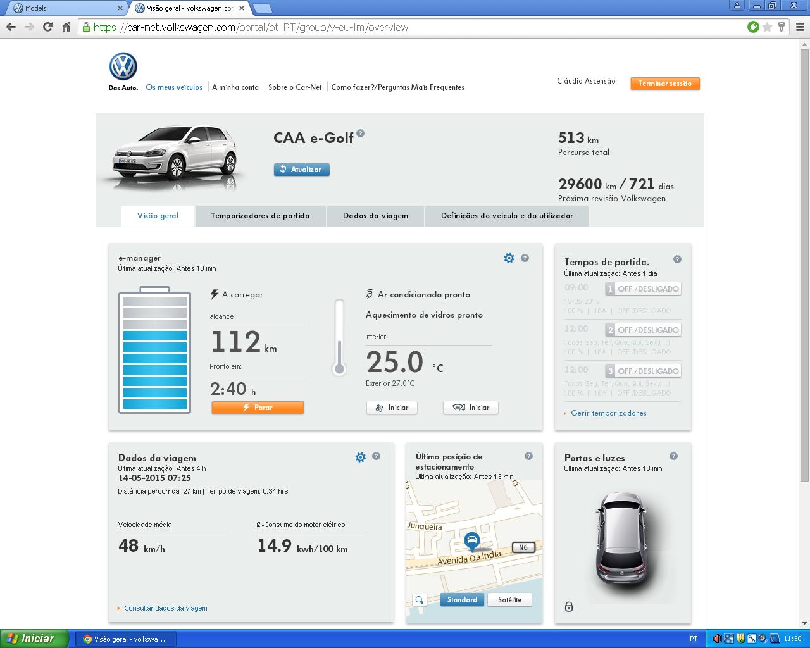Toggle departure timer 3 OFF/DESLIGADO
The image size is (810, 648).
tap(643, 371)
